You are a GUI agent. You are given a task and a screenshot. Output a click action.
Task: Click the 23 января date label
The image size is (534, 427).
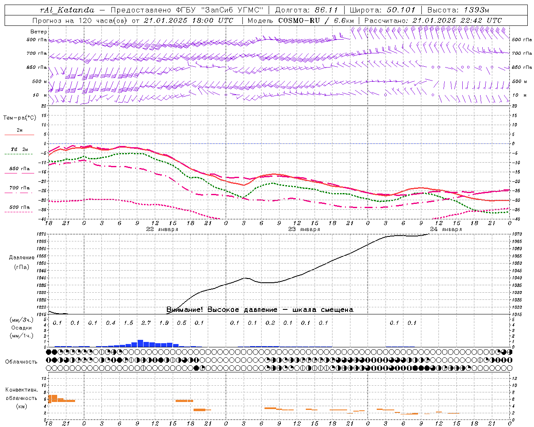(x=304, y=229)
